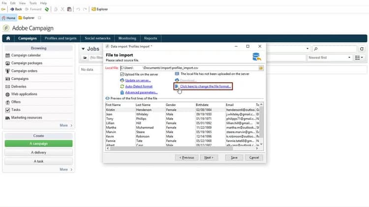Image resolution: width=369 pixels, height=207 pixels.
Task: Click the paste icon in top toolbar
Action: coord(69,9)
